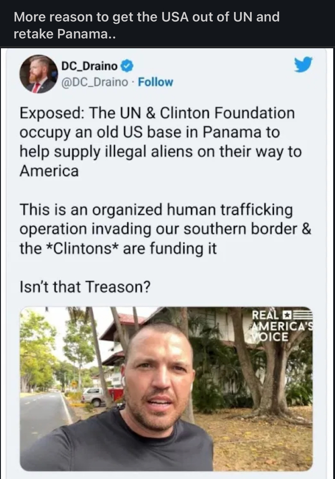Click the Real America's Voice watermark
Viewport: 335px width, 479px height.
[x=282, y=326]
